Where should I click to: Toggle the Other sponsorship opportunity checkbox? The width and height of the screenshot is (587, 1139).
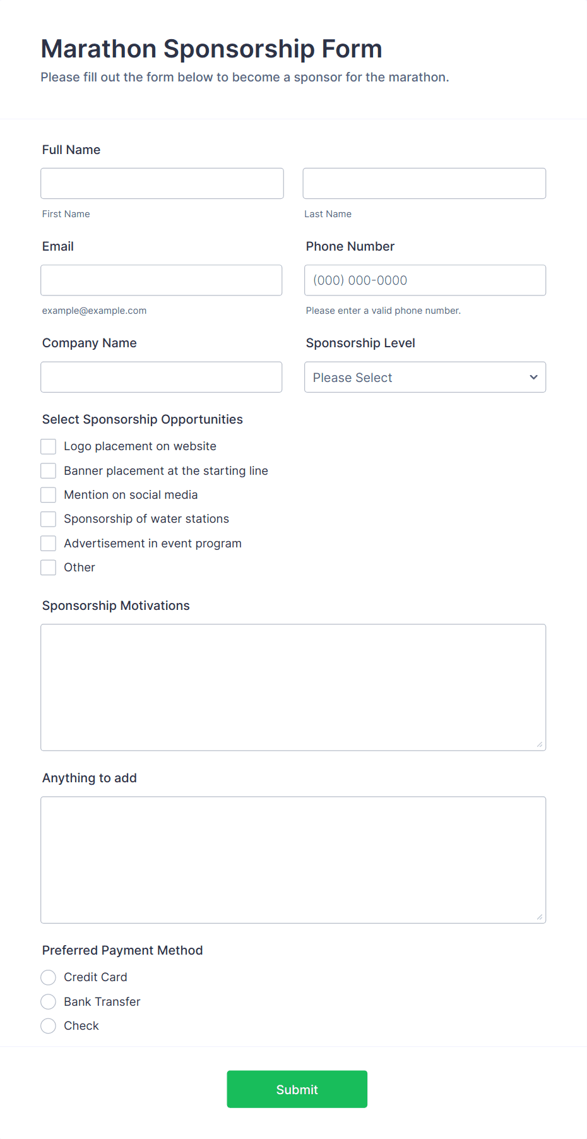[x=48, y=567]
